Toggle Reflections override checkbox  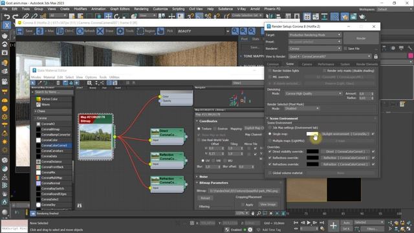tap(270, 158)
